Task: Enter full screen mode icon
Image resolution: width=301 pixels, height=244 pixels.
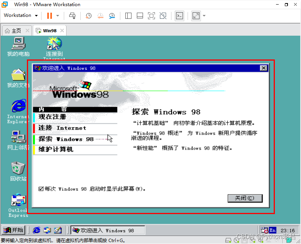Action: 151,16
